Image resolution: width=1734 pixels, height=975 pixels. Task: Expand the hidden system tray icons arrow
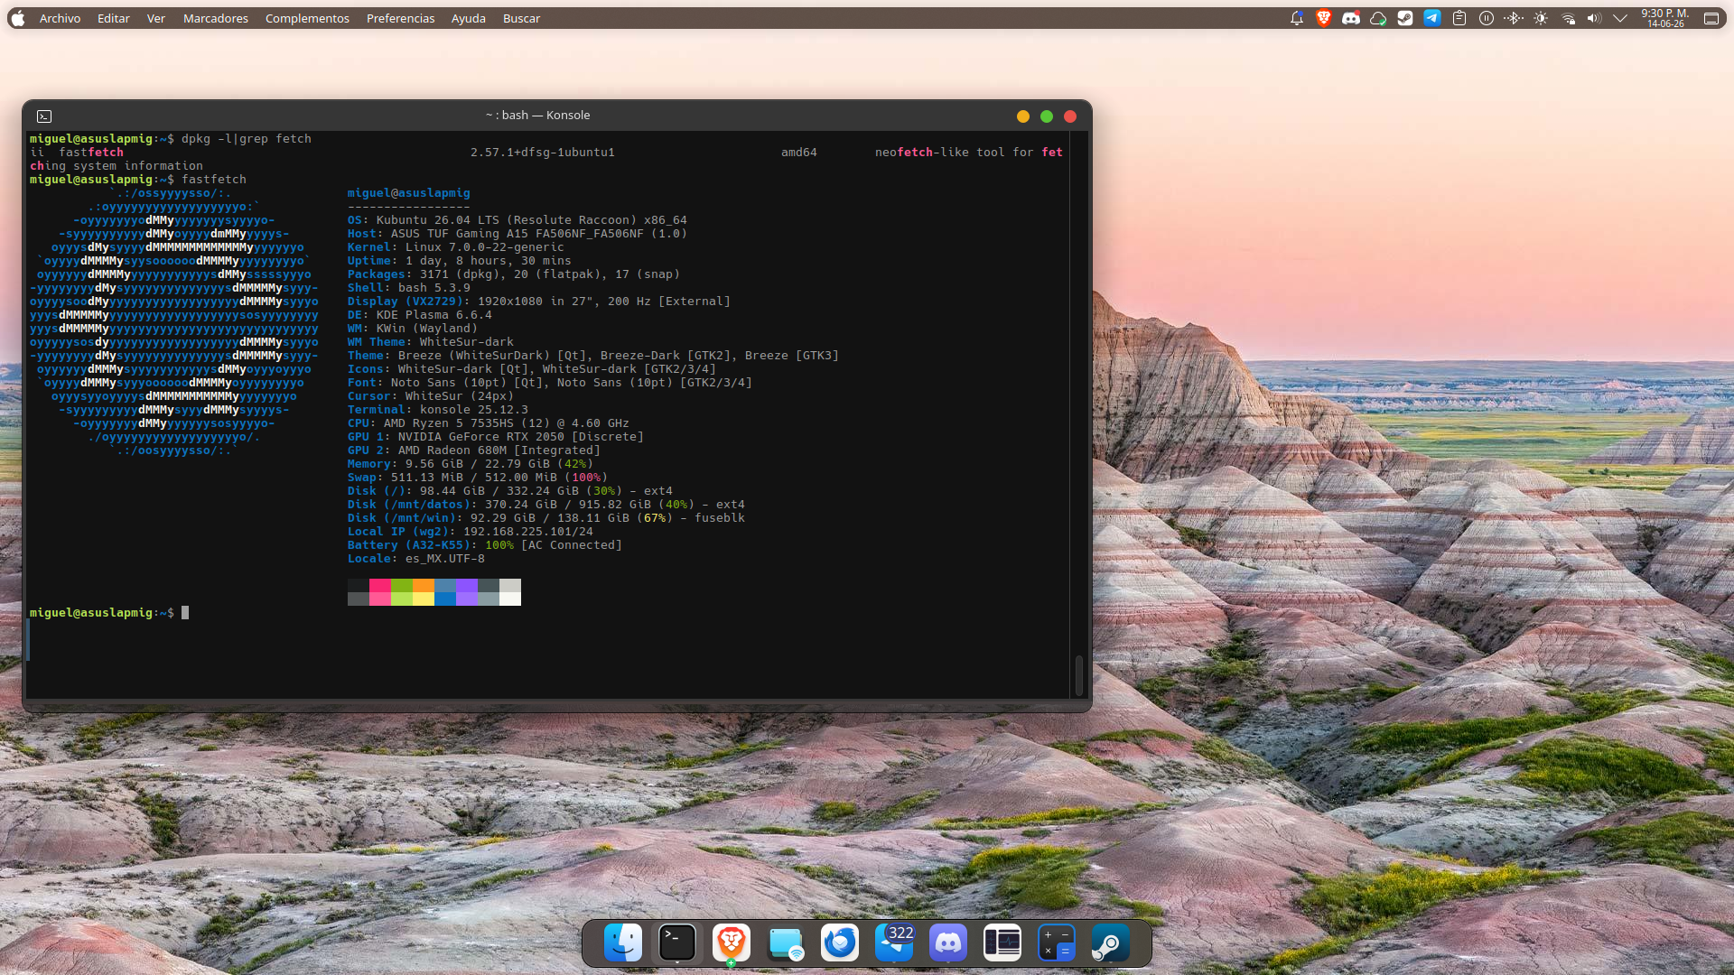point(1620,18)
